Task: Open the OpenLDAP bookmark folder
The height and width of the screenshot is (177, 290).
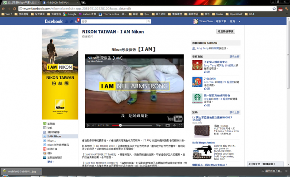Action: pos(234,14)
